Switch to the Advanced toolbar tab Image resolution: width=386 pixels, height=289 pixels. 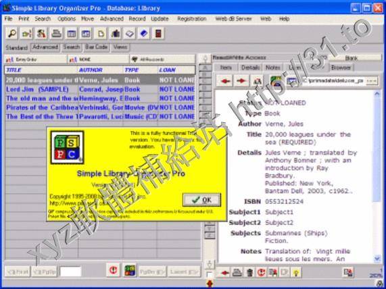click(45, 47)
